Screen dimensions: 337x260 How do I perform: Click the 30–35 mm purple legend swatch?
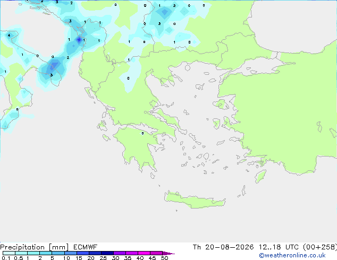coord(120,253)
